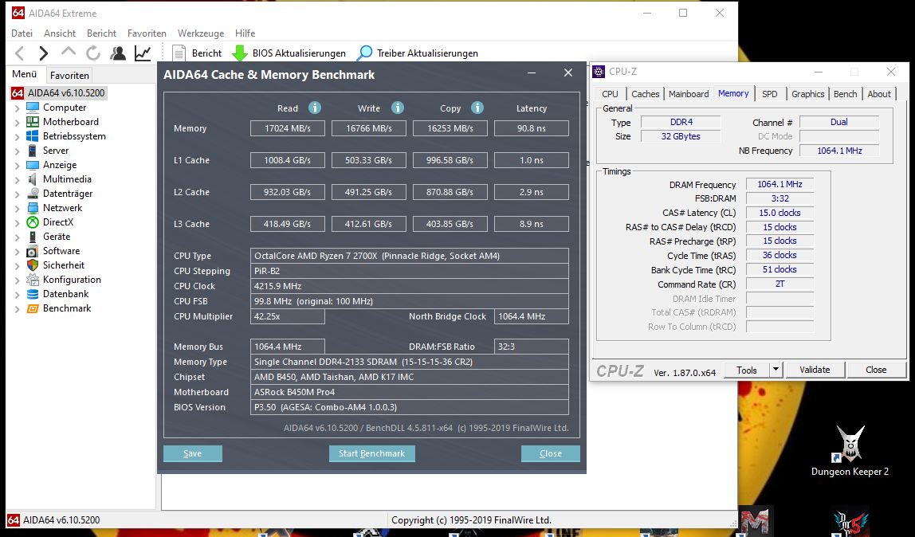Screen dimensions: 915x537
Task: Minimize the benchmark dialog
Action: pos(532,73)
